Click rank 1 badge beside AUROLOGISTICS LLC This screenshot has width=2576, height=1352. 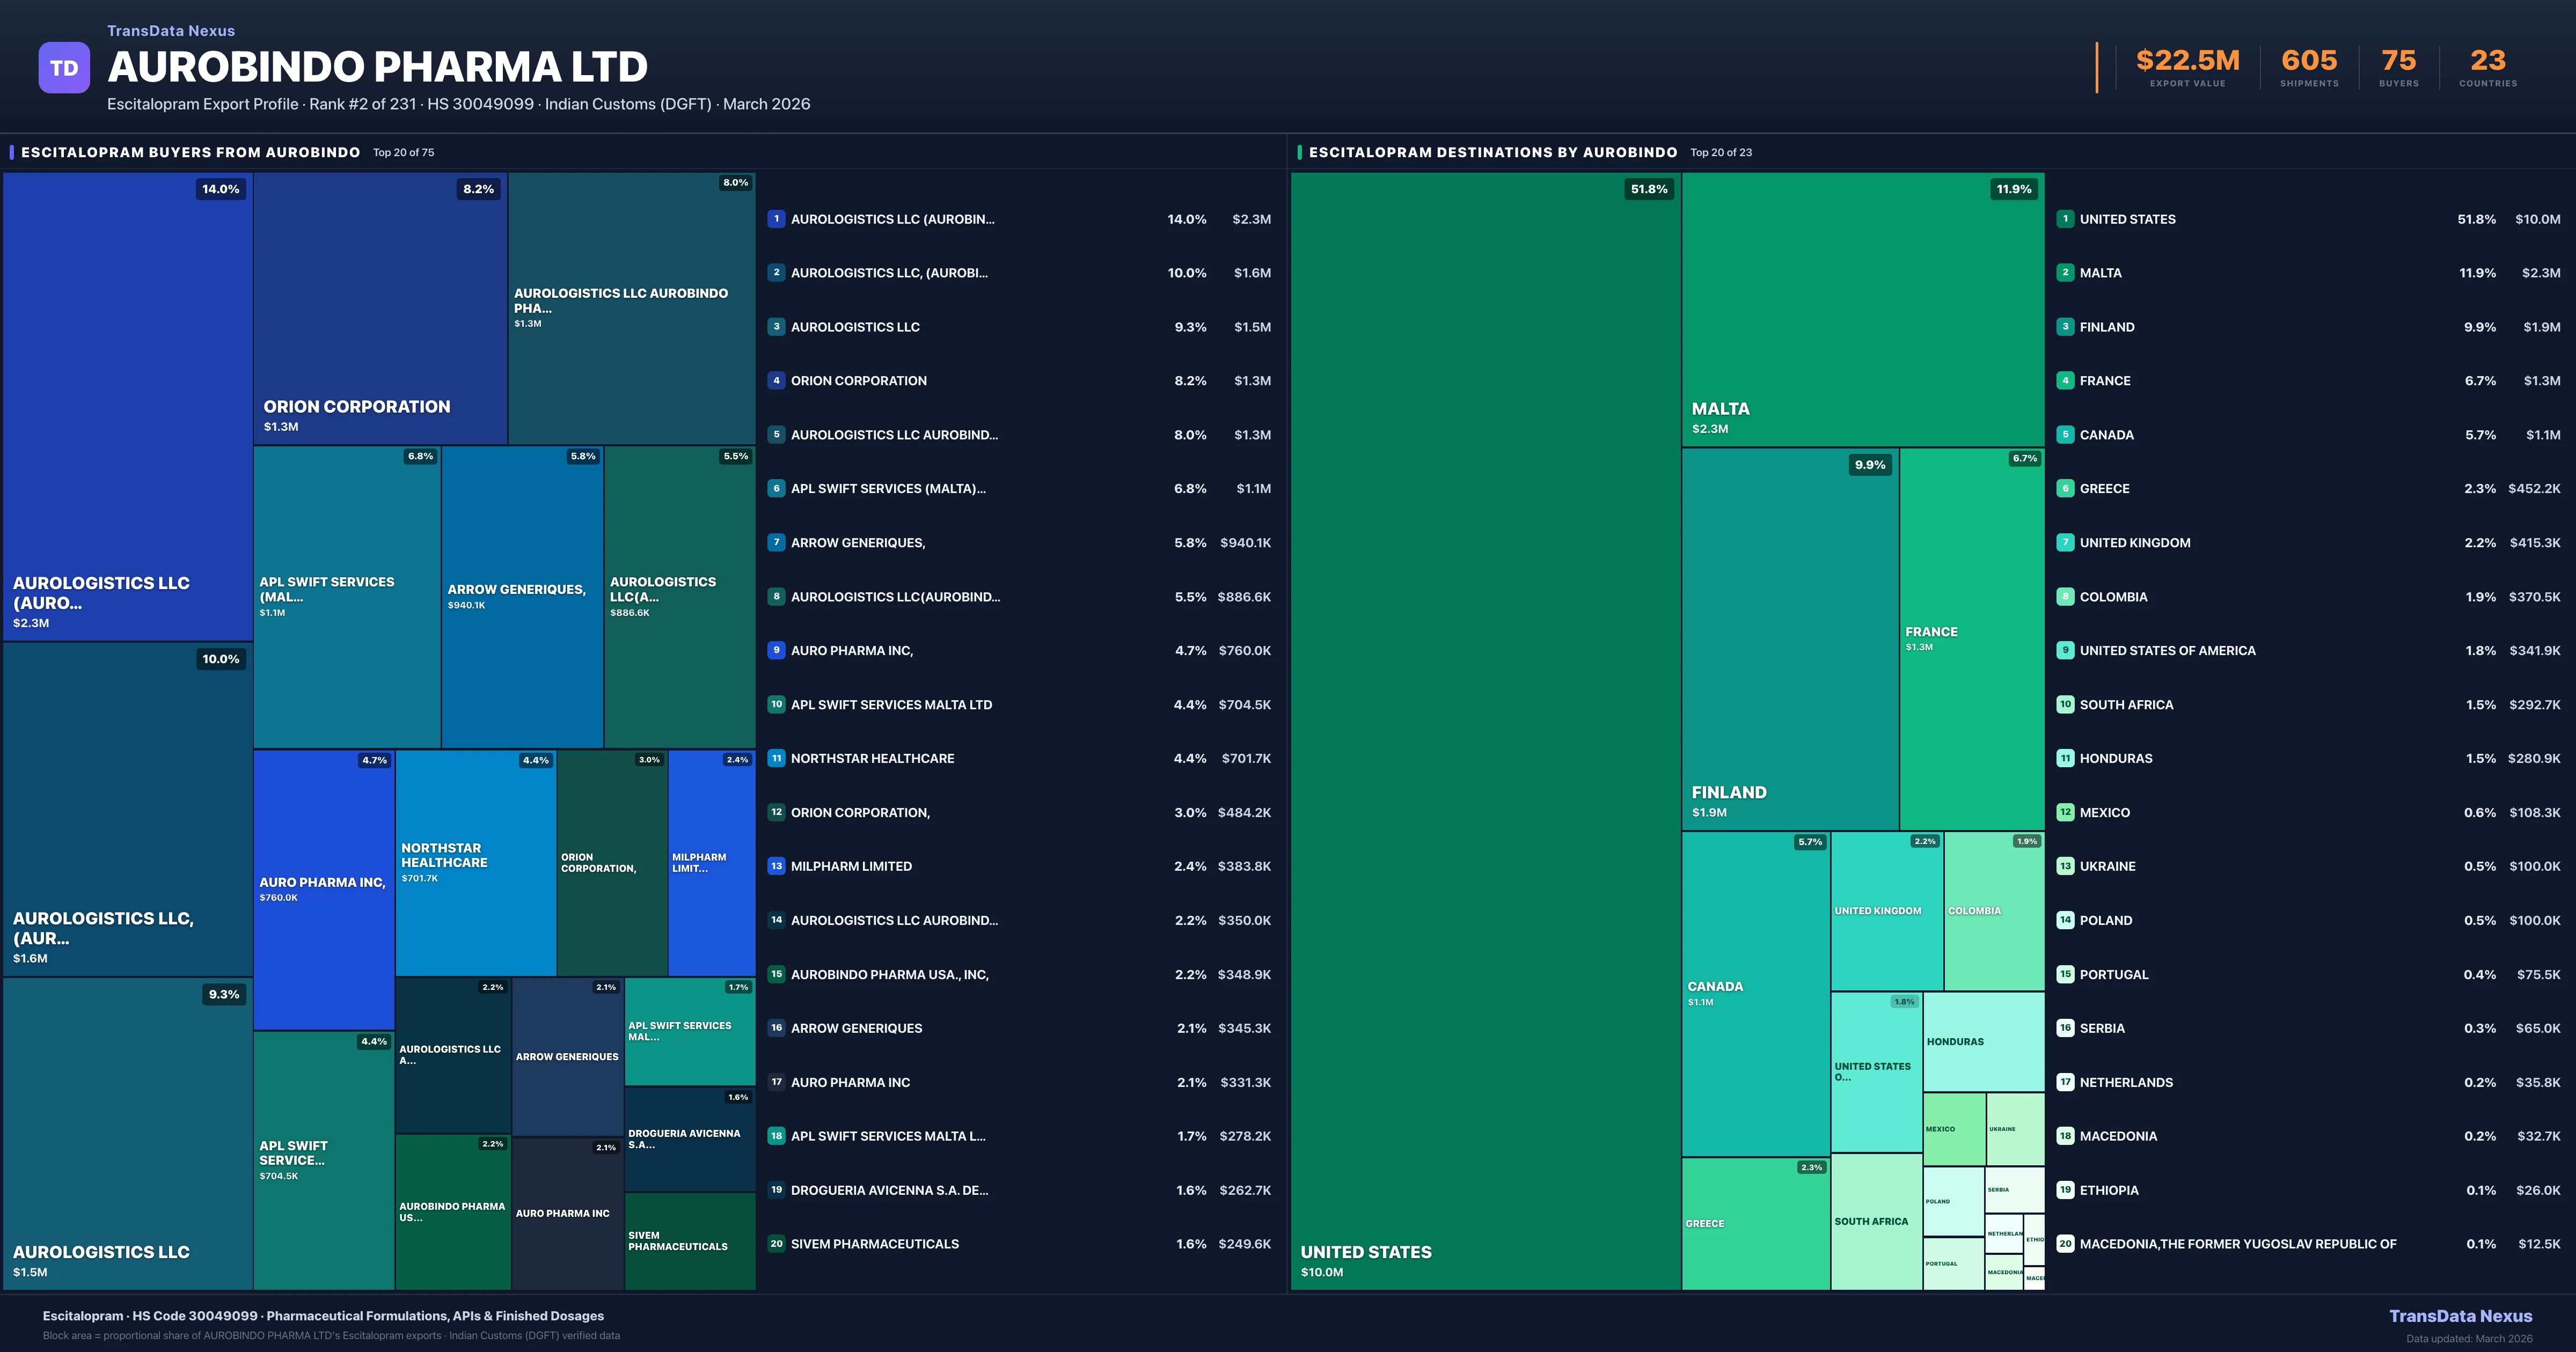(776, 219)
